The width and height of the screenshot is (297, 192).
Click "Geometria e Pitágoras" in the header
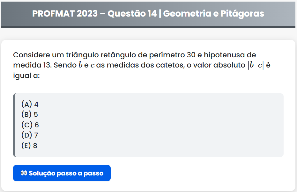point(213,14)
